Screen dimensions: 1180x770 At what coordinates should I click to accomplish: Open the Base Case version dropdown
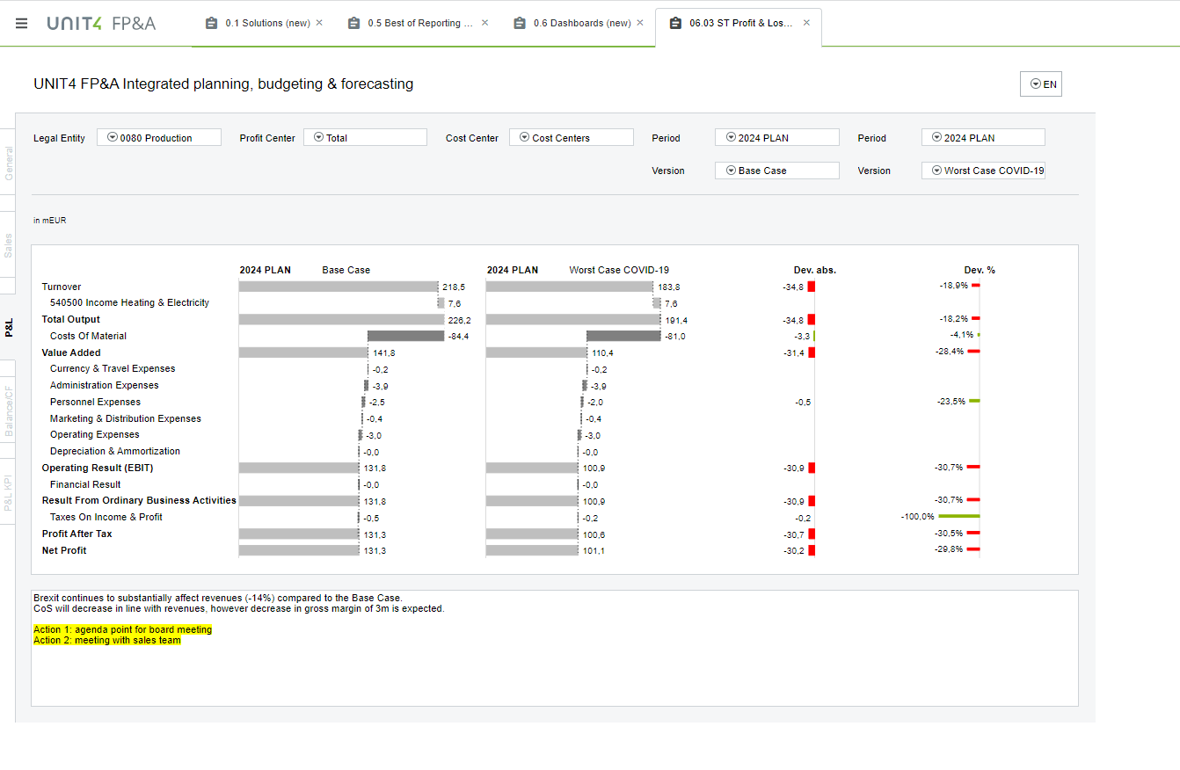click(x=776, y=171)
